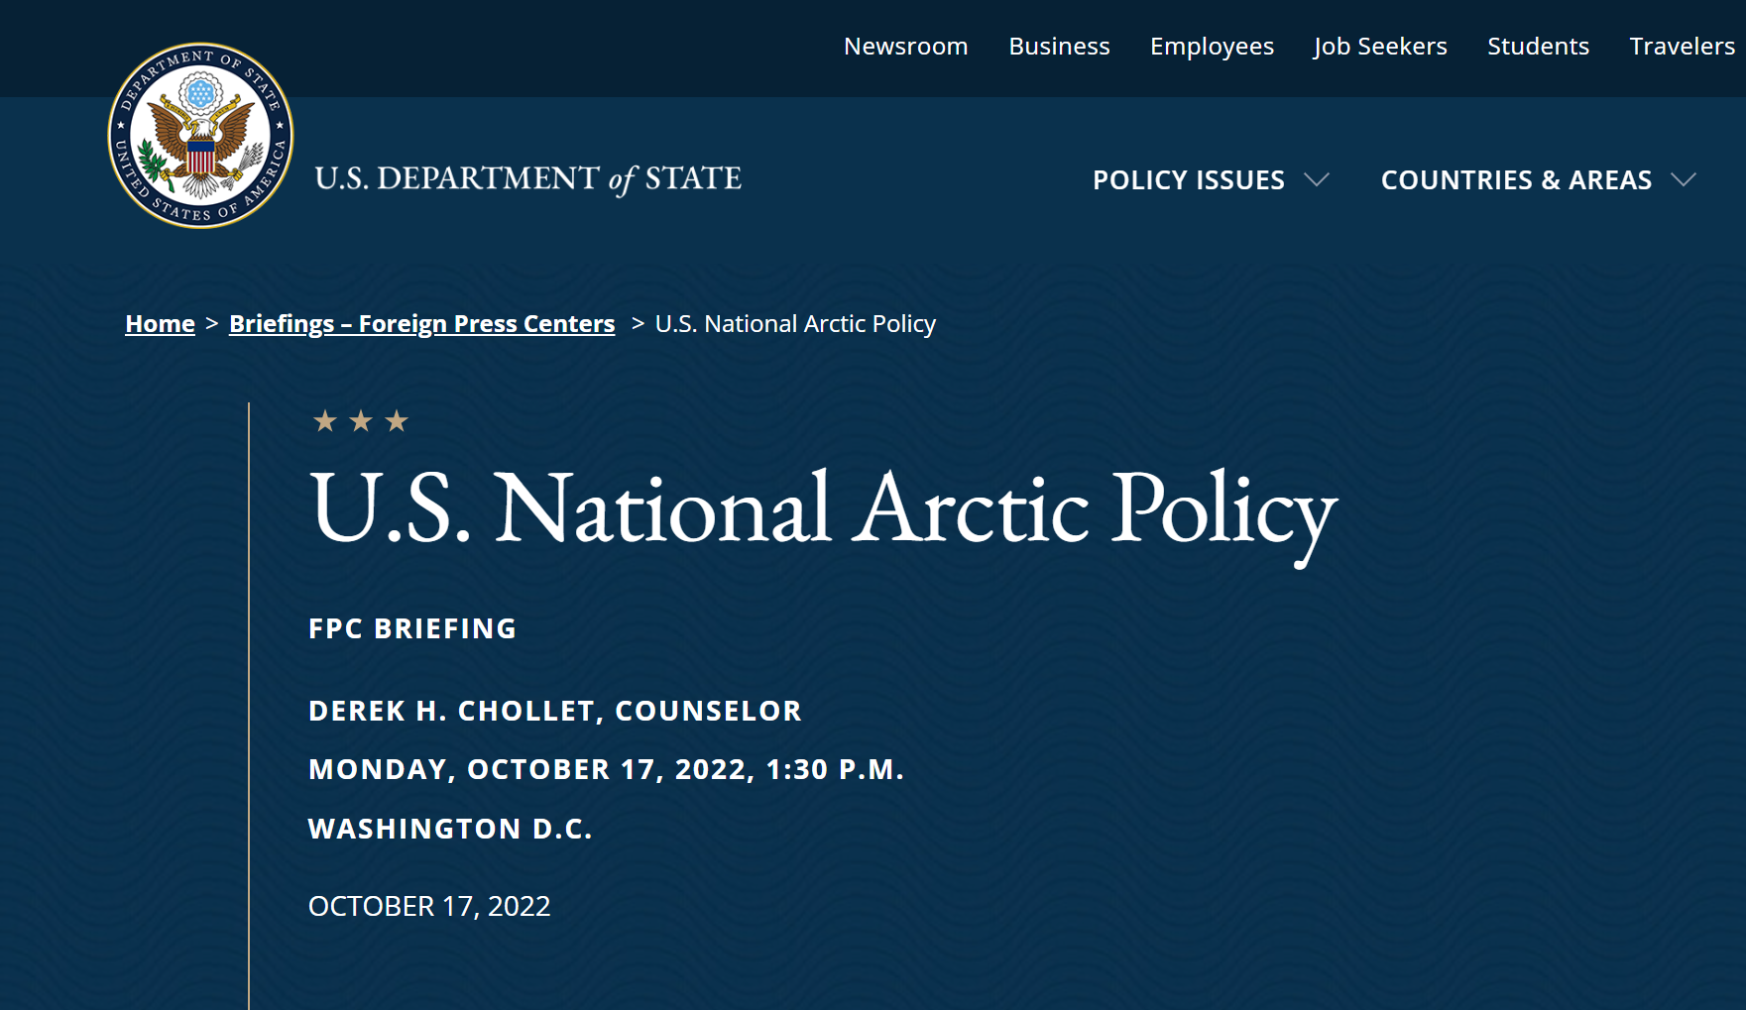The width and height of the screenshot is (1746, 1010).
Task: Expand the chevron beside Policy Issues
Action: tap(1317, 179)
